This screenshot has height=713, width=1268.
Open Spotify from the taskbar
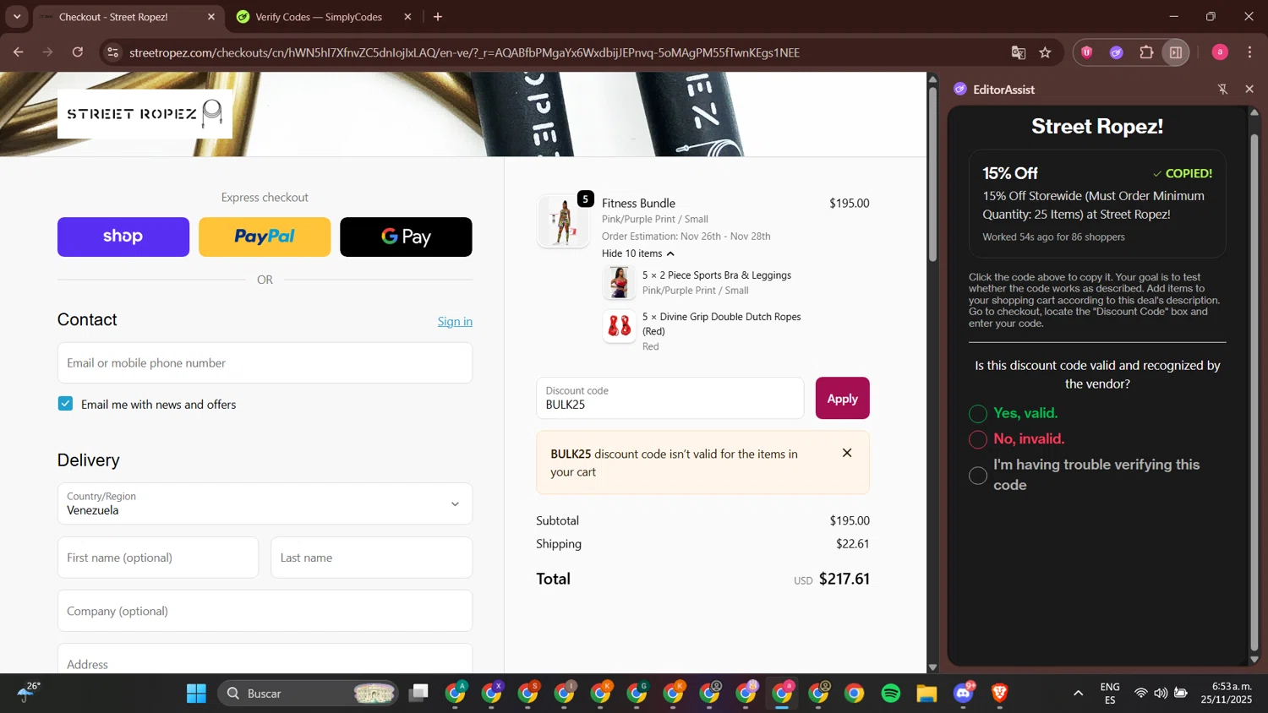891,694
